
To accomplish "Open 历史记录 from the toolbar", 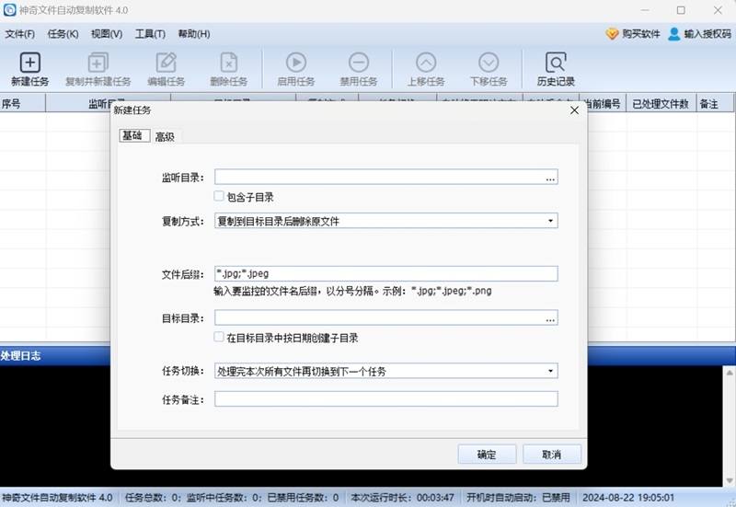I will [x=556, y=63].
